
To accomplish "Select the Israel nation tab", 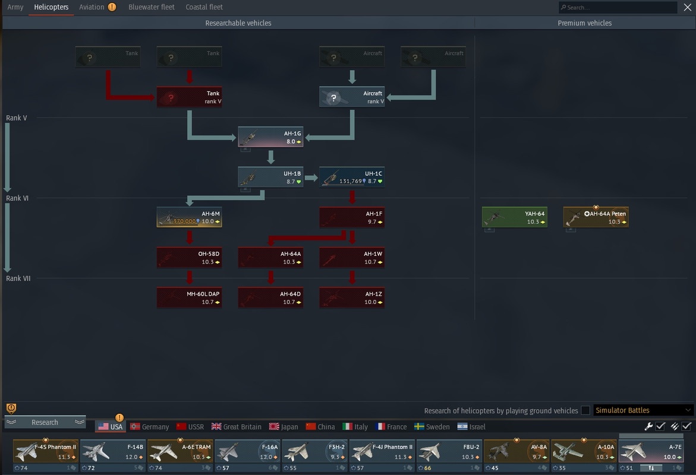I will point(471,427).
